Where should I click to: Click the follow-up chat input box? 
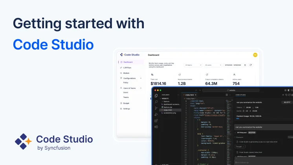264,162
